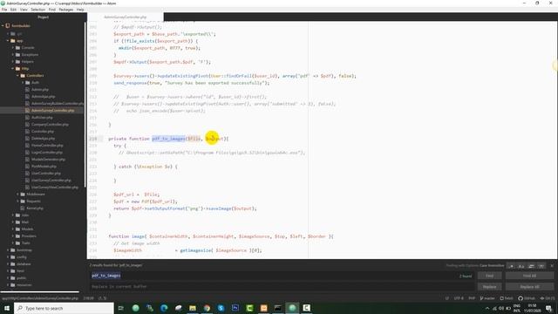
Task: Click the Find button
Action: 489,276
